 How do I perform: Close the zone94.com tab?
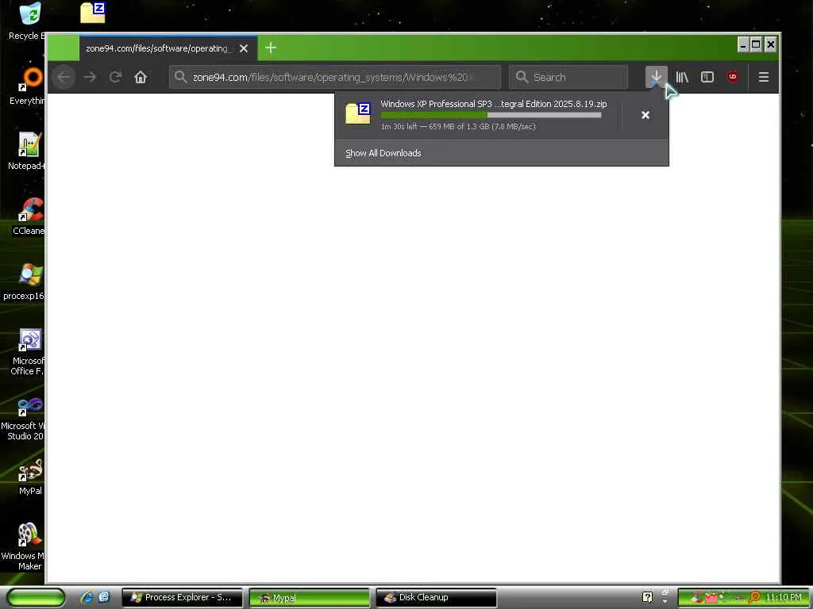click(x=244, y=48)
